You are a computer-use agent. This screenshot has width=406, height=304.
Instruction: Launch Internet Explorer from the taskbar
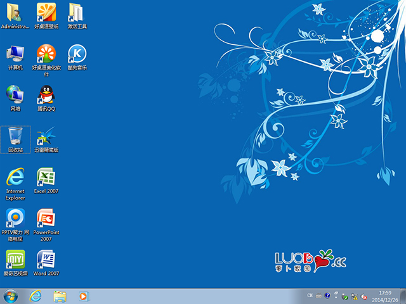coord(36,296)
